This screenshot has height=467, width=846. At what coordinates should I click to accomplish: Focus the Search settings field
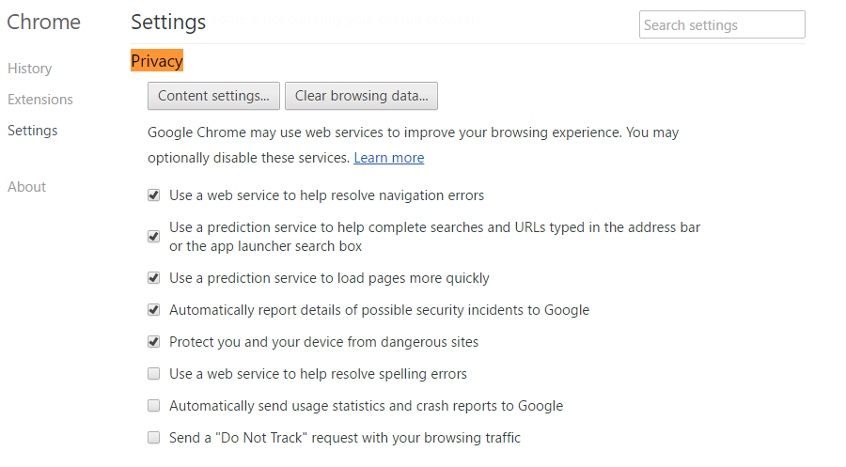point(723,24)
